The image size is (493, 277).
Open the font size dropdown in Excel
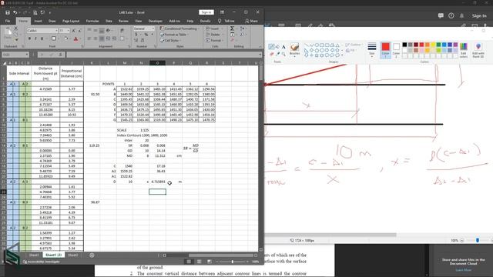click(x=69, y=31)
